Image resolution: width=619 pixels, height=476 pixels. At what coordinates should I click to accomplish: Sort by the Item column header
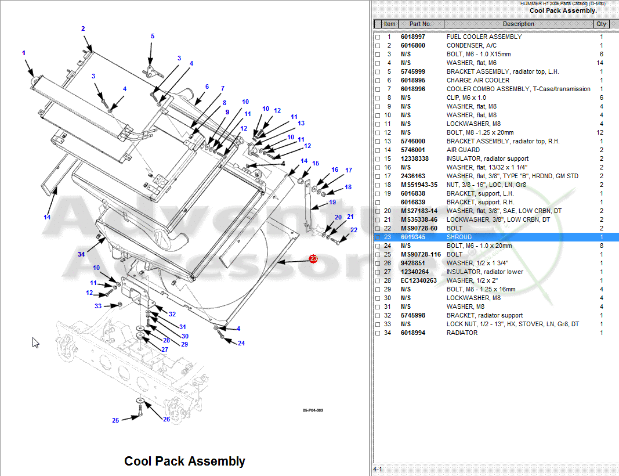click(390, 24)
